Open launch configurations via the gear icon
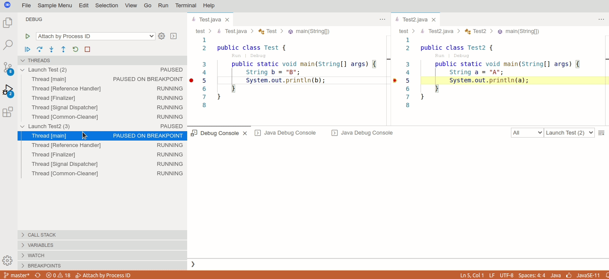 (161, 36)
